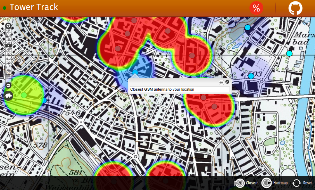Click the red opendata.ch logo icon
The image size is (315, 190).
tap(256, 8)
